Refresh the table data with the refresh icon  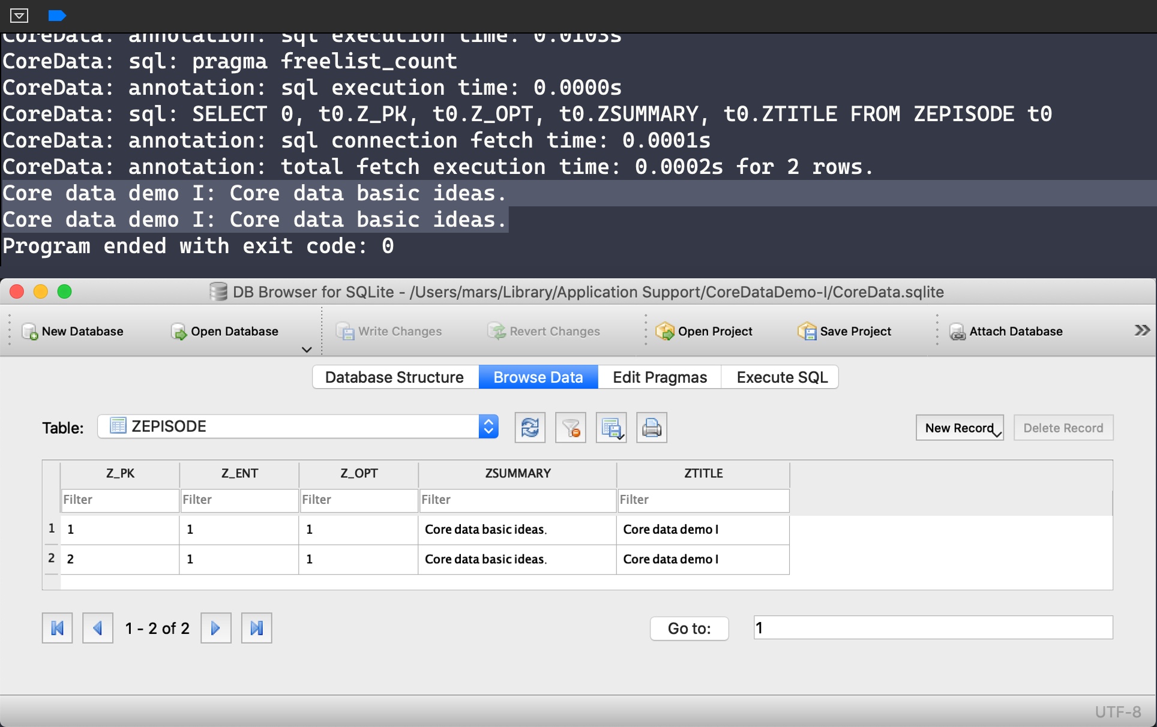click(x=530, y=428)
